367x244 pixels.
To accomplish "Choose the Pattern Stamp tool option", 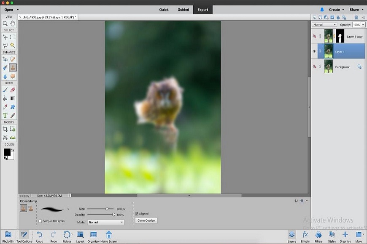I will [31, 208].
